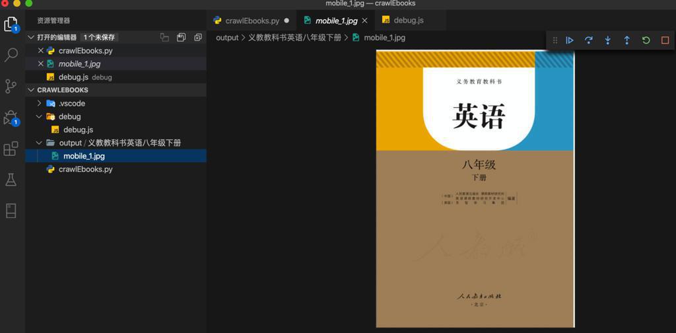The width and height of the screenshot is (676, 333).
Task: Open the Search view in activity bar
Action: (11, 55)
